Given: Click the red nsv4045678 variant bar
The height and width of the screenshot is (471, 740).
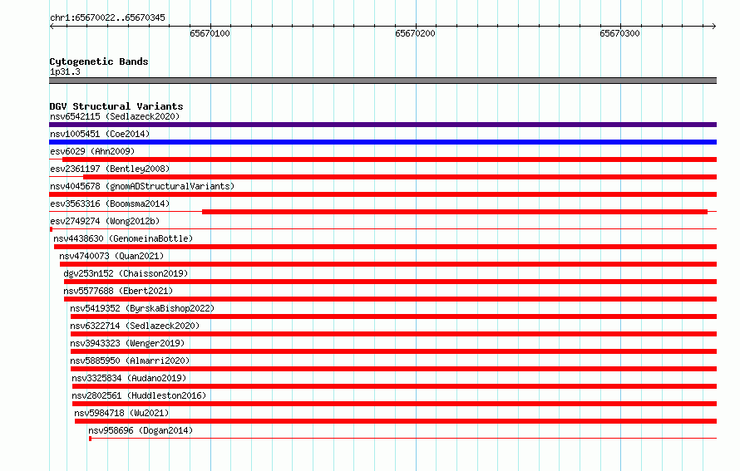Looking at the screenshot, I should [382, 194].
